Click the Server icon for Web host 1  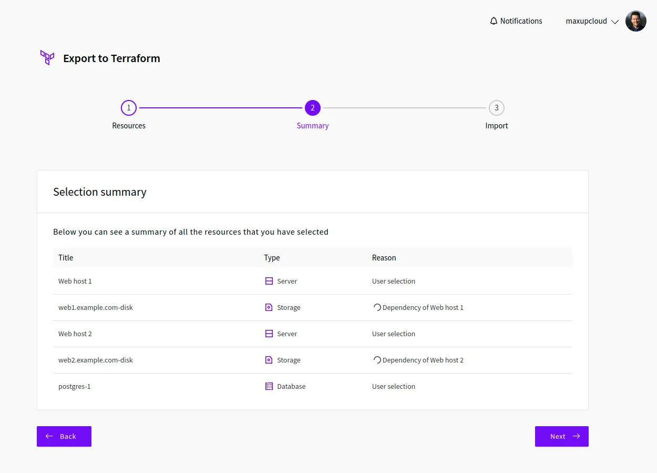(x=269, y=281)
